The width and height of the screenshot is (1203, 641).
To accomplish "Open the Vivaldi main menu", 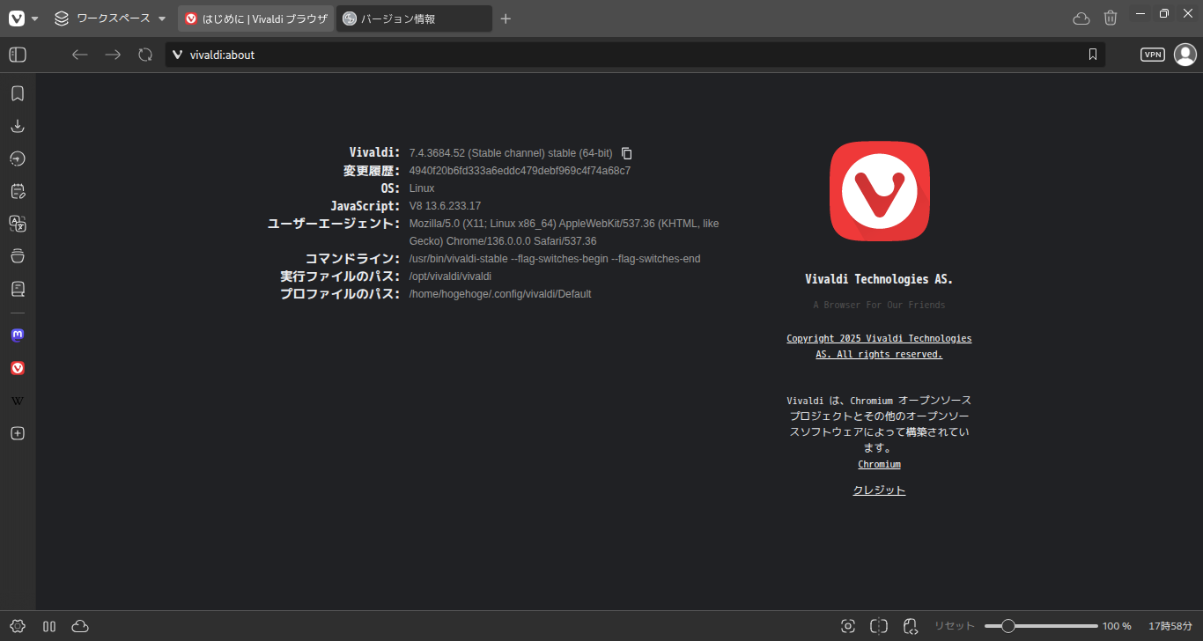I will tap(23, 18).
